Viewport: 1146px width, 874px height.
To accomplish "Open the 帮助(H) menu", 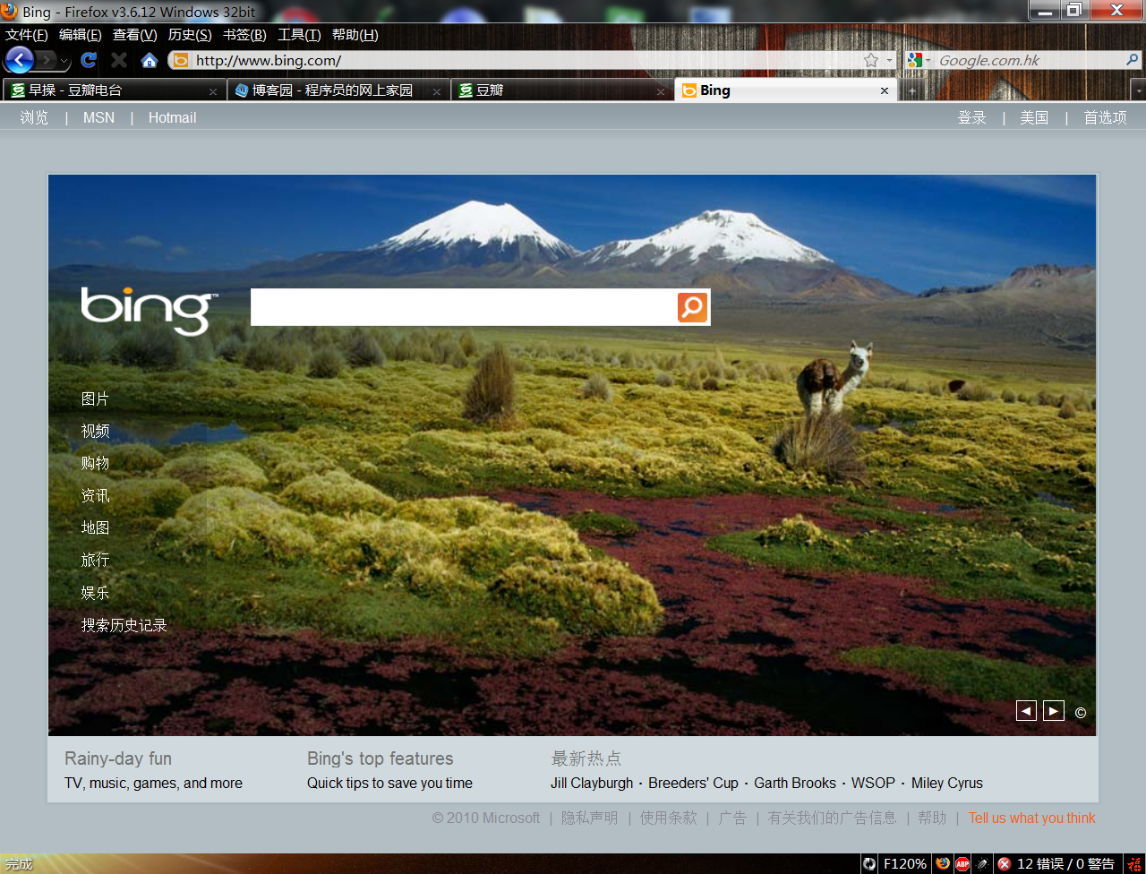I will (x=355, y=35).
